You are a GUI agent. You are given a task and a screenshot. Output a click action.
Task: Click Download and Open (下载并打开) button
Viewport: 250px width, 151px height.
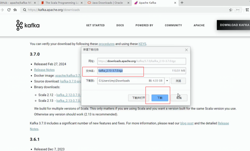(x=138, y=98)
